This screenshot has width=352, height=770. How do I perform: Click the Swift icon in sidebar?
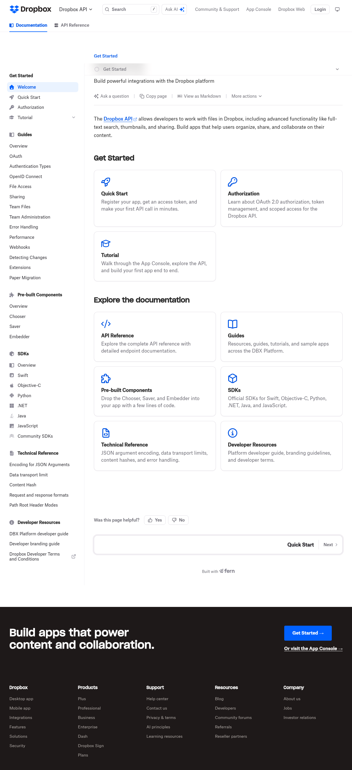point(12,375)
